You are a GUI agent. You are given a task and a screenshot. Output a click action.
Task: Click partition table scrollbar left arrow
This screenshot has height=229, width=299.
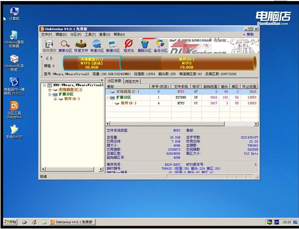(x=108, y=124)
